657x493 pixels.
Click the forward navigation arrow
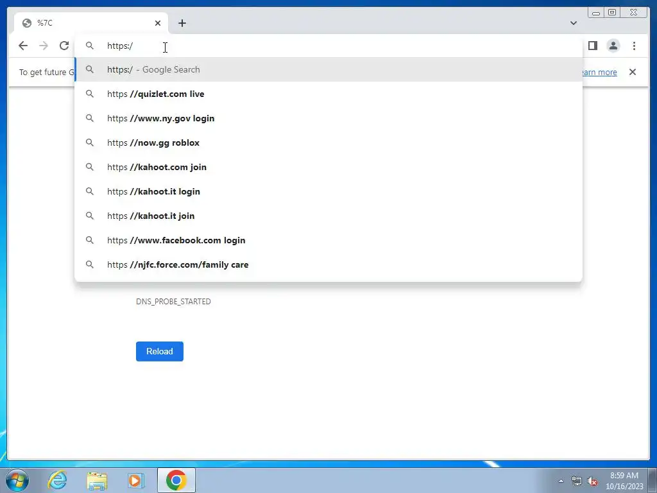[x=44, y=46]
